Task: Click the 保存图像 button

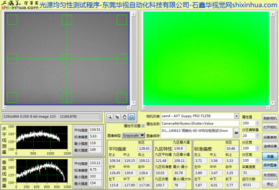Action: point(270,165)
